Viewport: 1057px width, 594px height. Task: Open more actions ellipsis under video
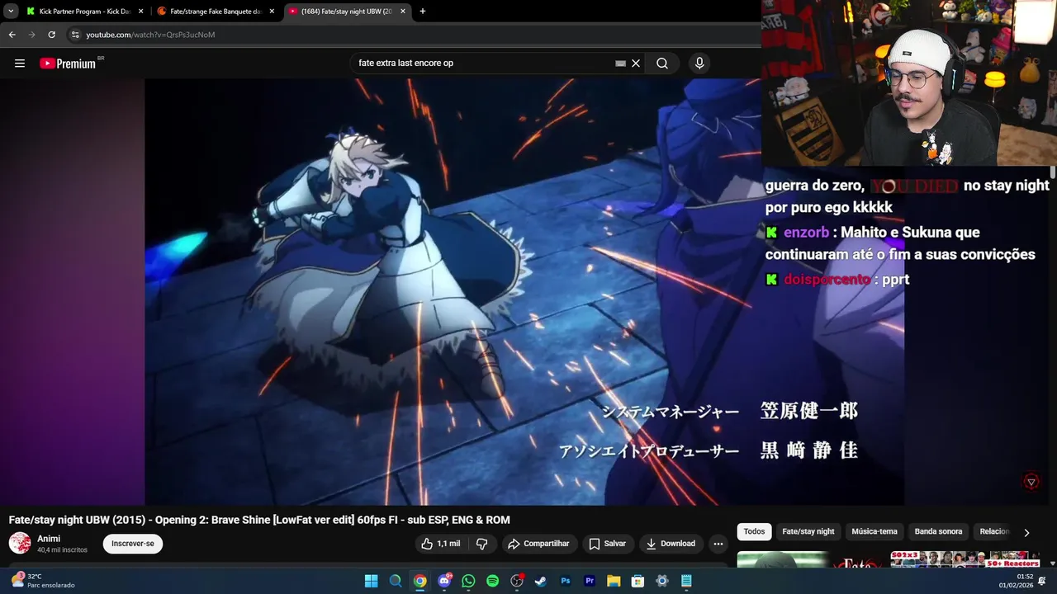718,544
